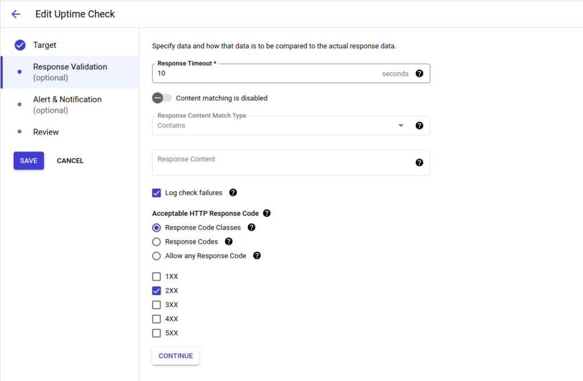583x381 pixels.
Task: Click the back arrow to leave Edit Uptime Check
Action: pyautogui.click(x=15, y=14)
